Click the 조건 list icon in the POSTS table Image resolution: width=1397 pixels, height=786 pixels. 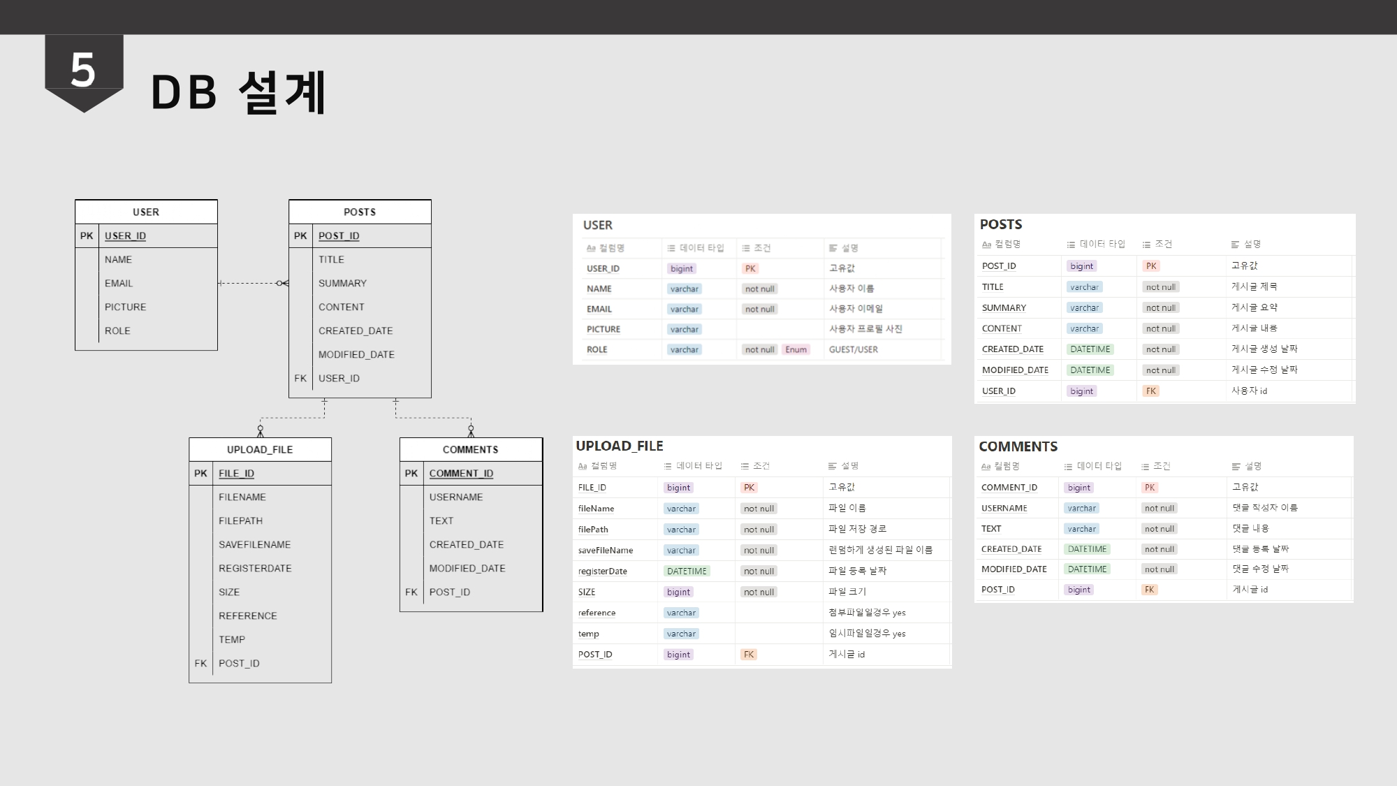[1144, 244]
